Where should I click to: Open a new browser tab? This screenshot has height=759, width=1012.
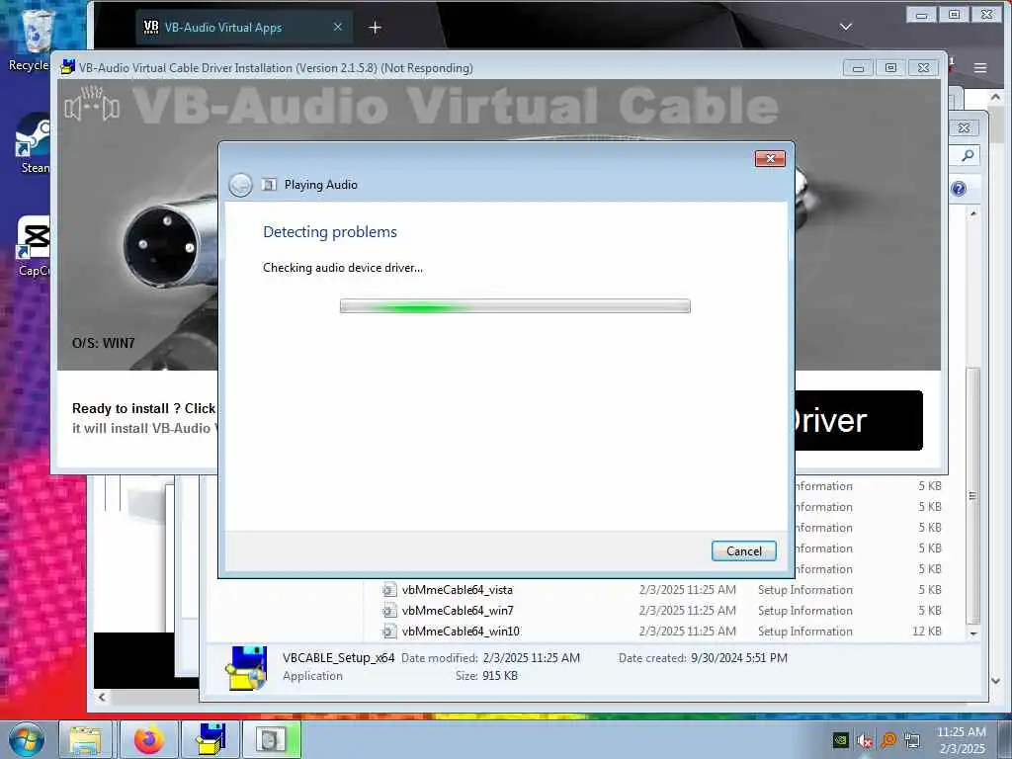[375, 27]
